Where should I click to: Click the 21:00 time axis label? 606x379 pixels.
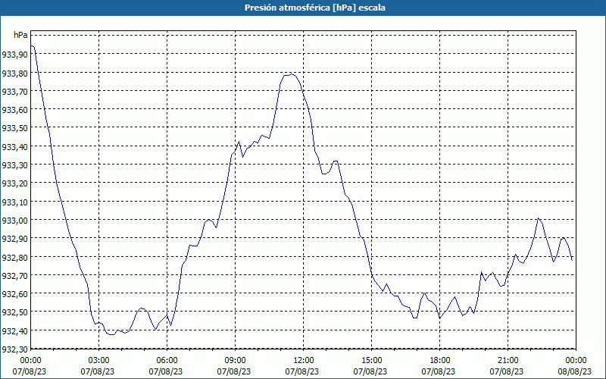point(508,361)
